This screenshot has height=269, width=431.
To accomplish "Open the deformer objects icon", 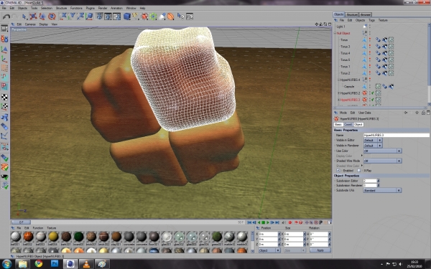I will tap(171, 16).
